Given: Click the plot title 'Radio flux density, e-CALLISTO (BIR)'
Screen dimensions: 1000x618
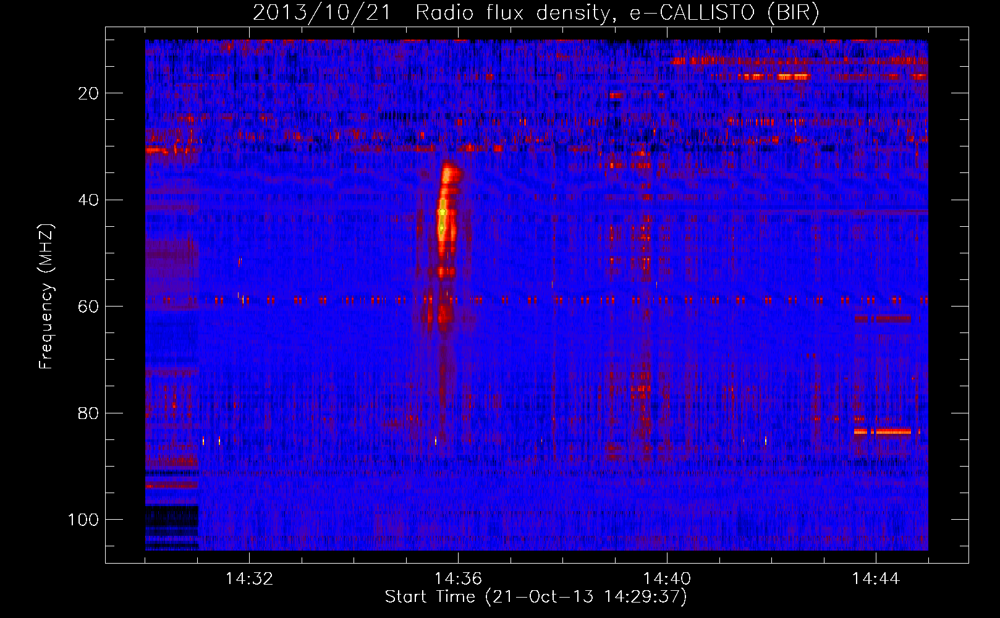Looking at the screenshot, I should [x=617, y=12].
